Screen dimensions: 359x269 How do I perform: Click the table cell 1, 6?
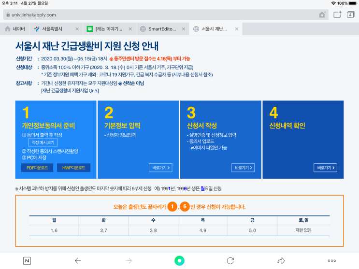pos(54,230)
